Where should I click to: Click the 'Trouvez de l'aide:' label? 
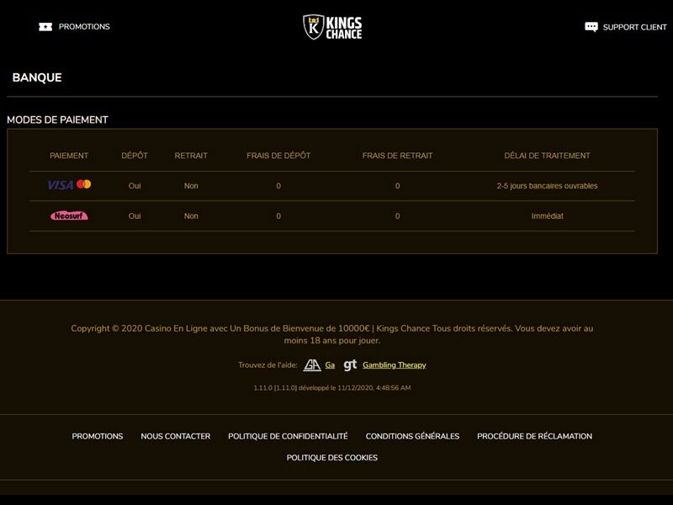click(x=268, y=365)
